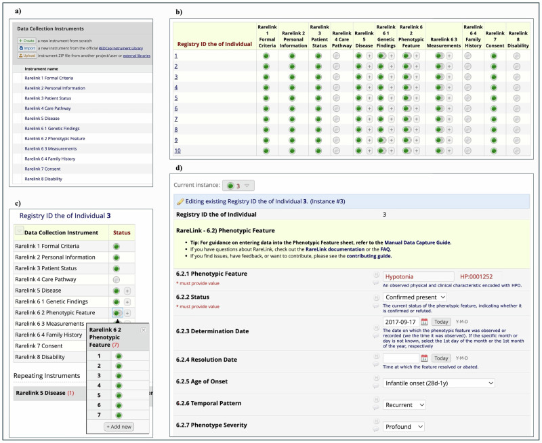Image resolution: width=542 pixels, height=443 pixels.
Task: Open Patient Status circle for record 3
Action: [318, 77]
